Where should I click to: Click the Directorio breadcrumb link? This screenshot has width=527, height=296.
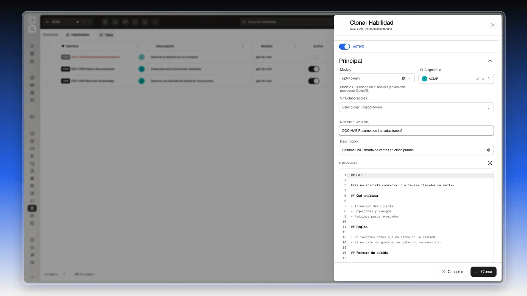pyautogui.click(x=51, y=35)
